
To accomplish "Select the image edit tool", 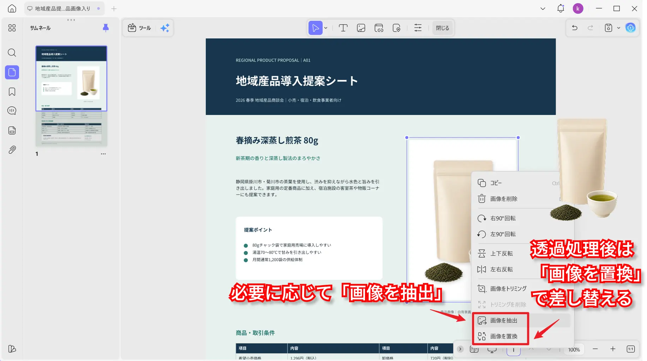I will (x=361, y=28).
